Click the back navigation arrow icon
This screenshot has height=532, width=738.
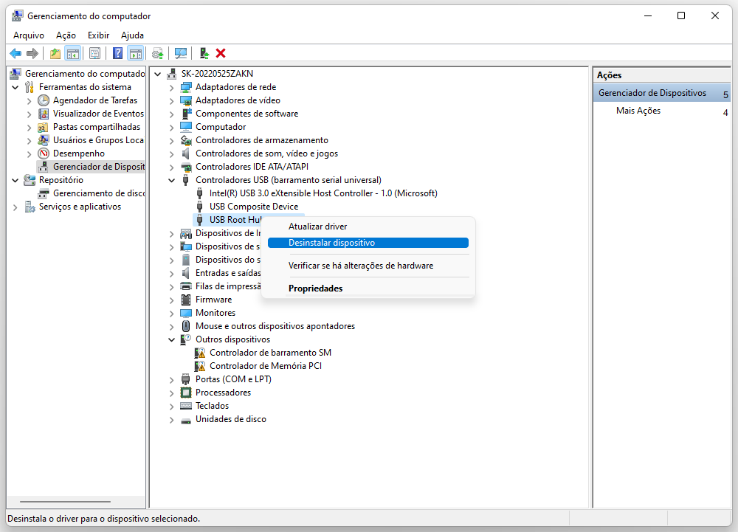[15, 52]
